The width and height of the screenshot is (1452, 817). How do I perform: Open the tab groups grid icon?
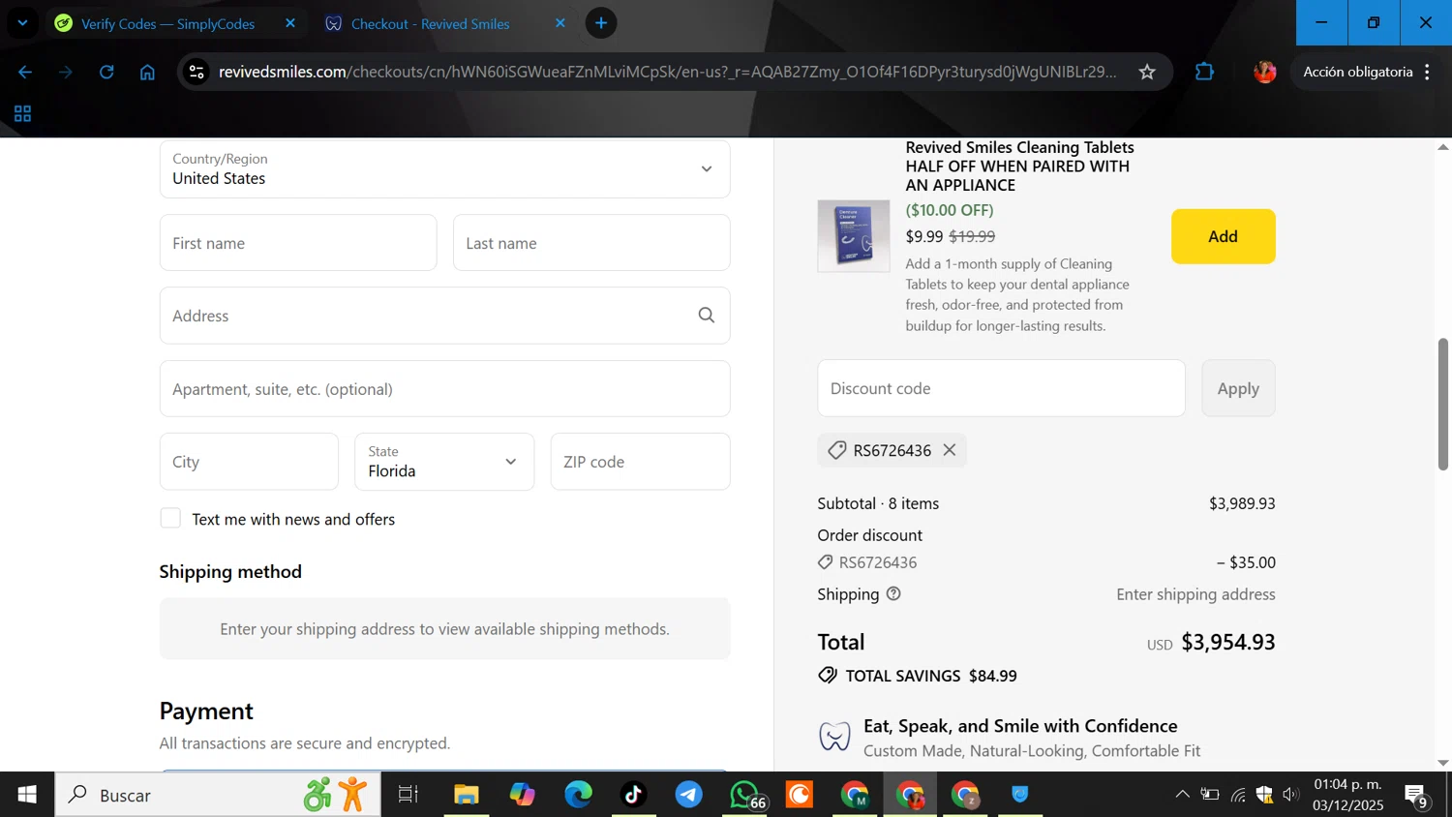click(22, 114)
